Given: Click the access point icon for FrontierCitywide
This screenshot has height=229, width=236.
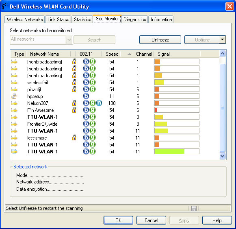Looking at the screenshot, I should 15,124.
